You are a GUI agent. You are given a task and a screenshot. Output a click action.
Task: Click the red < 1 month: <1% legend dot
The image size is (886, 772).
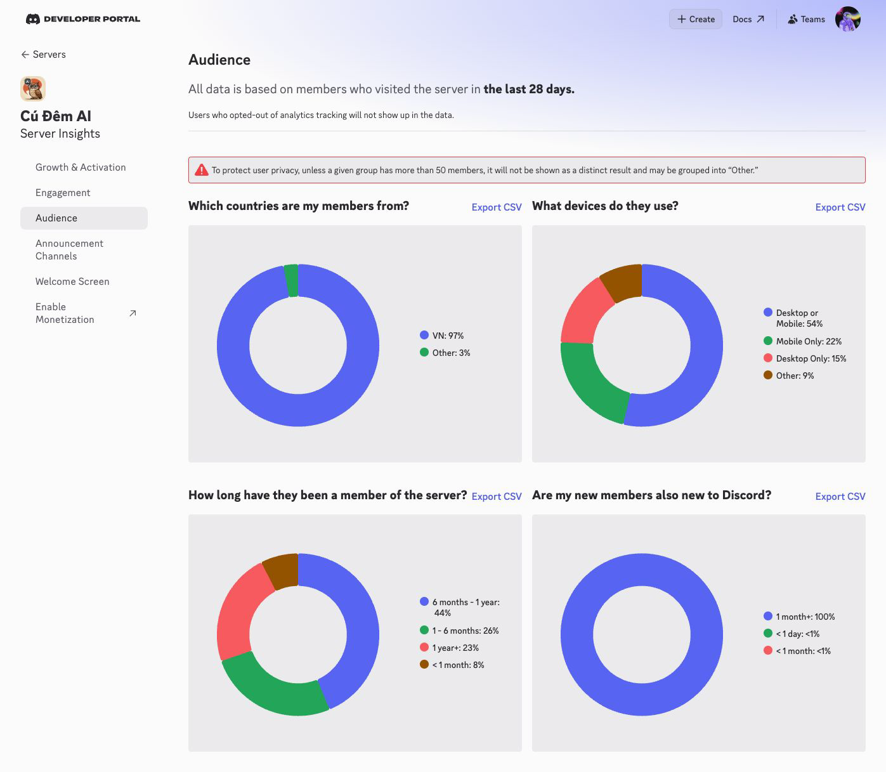[x=768, y=650]
